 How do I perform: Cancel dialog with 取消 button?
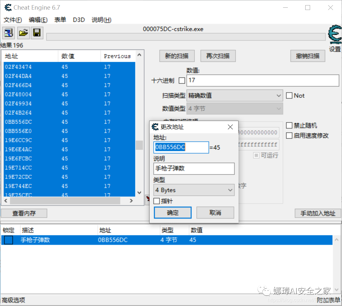[x=215, y=213]
